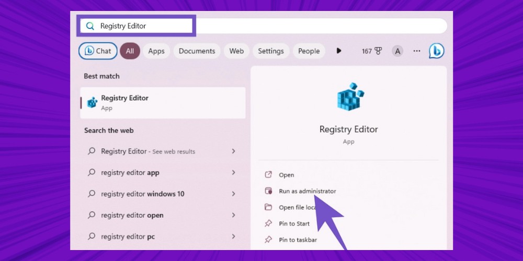Viewport: 523px width, 261px height.
Task: Open the account avatar labeled A
Action: (397, 51)
